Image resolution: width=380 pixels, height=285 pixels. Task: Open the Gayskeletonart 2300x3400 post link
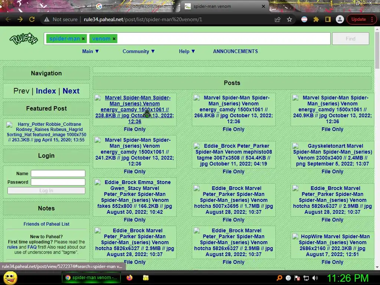click(x=332, y=155)
